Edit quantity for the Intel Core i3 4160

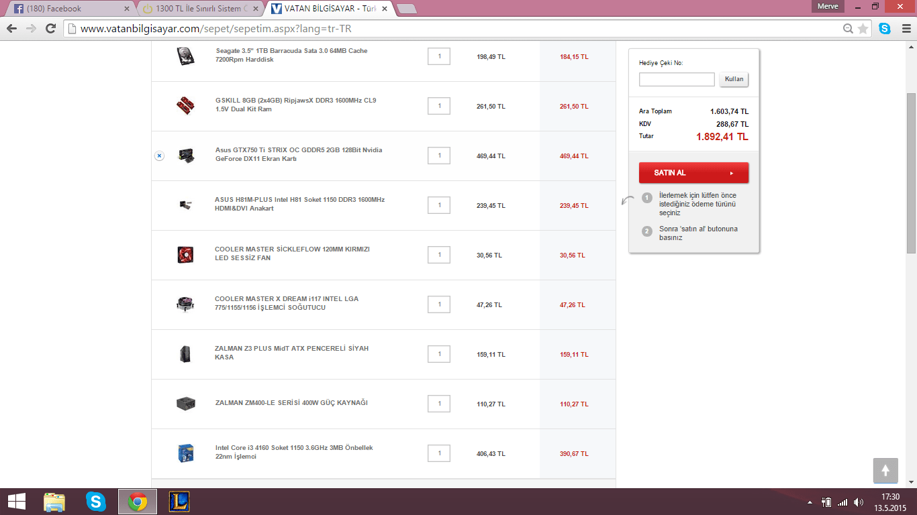[439, 453]
